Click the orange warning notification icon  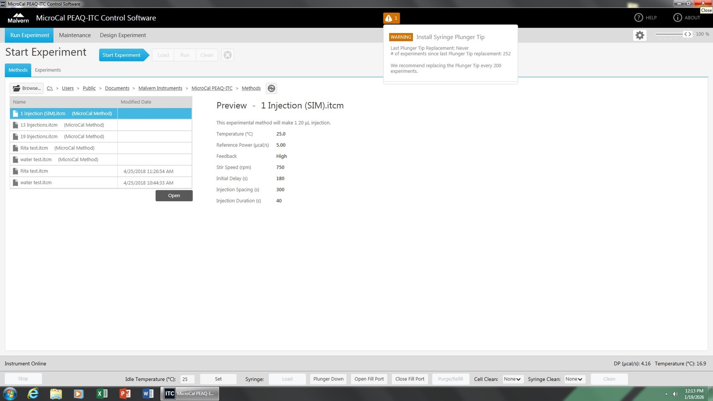[391, 18]
